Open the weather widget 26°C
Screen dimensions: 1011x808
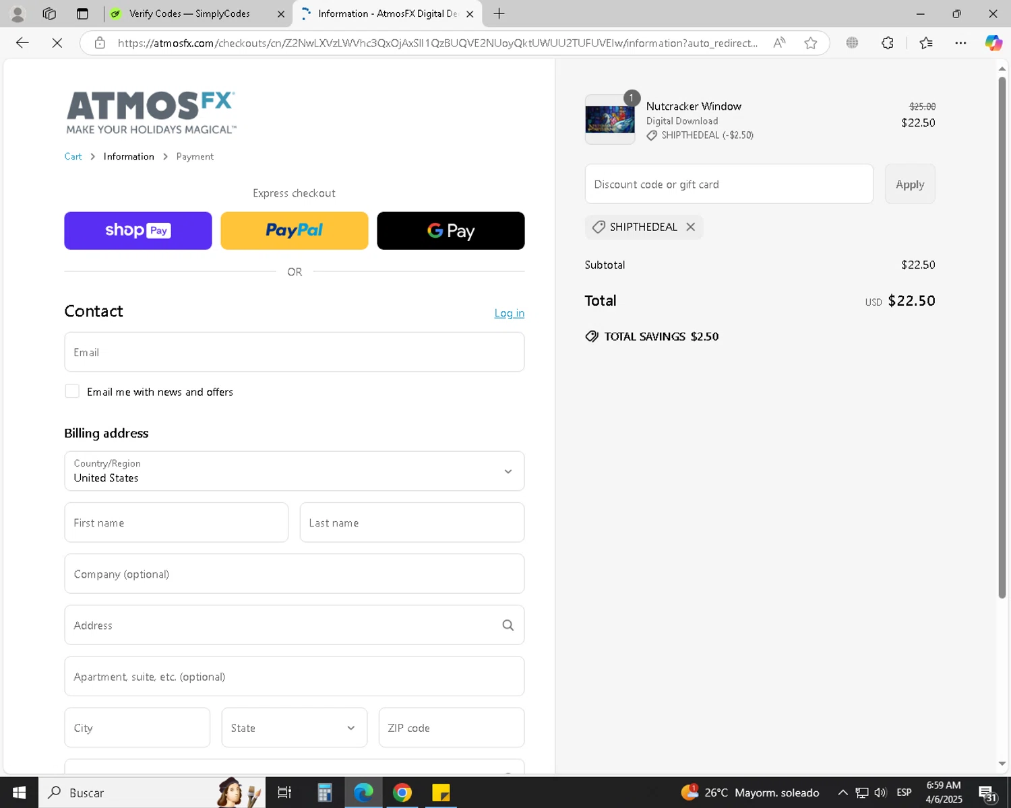[x=750, y=793]
